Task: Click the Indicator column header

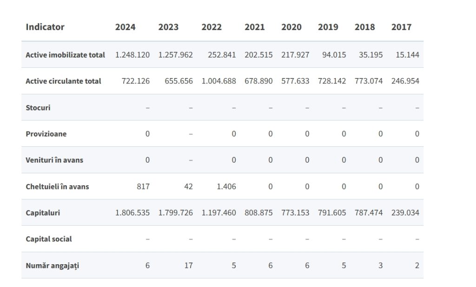Action: 45,27
